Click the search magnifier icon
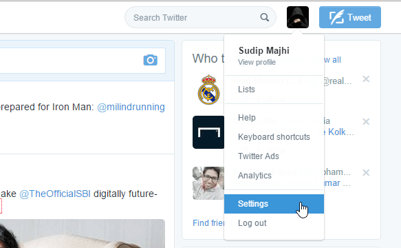 (x=264, y=17)
